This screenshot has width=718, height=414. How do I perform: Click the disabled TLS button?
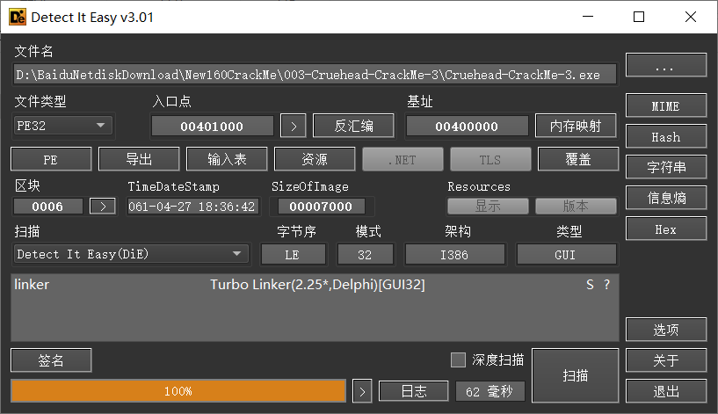click(x=490, y=159)
